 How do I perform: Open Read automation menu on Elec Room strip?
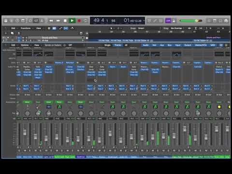coord(38,102)
